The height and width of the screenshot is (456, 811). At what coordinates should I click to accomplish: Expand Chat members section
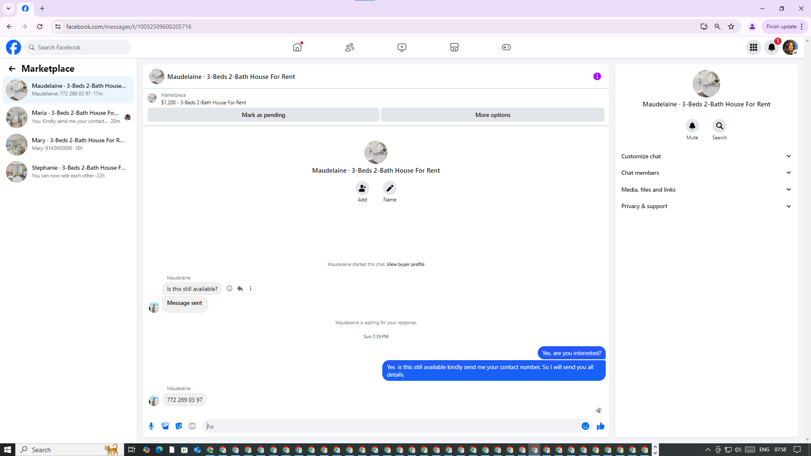pyautogui.click(x=706, y=173)
